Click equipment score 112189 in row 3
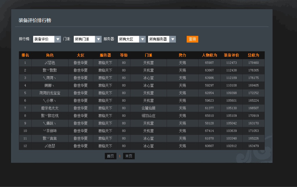The width and height of the screenshot is (297, 187). point(231,78)
